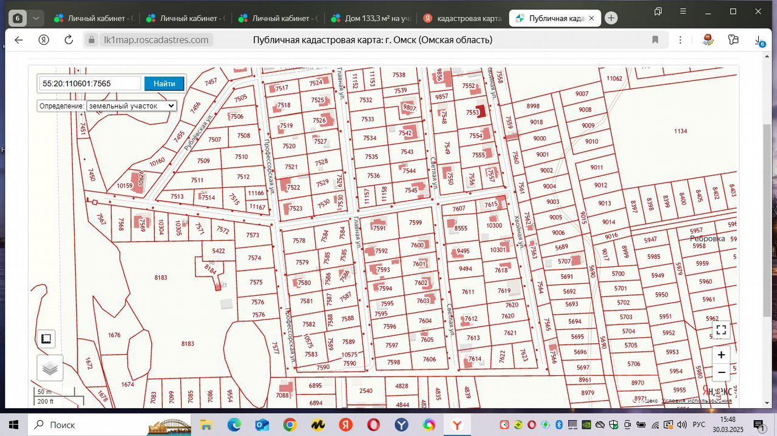The width and height of the screenshot is (777, 436).
Task: Zoom in the map with the plus button
Action: tap(721, 355)
